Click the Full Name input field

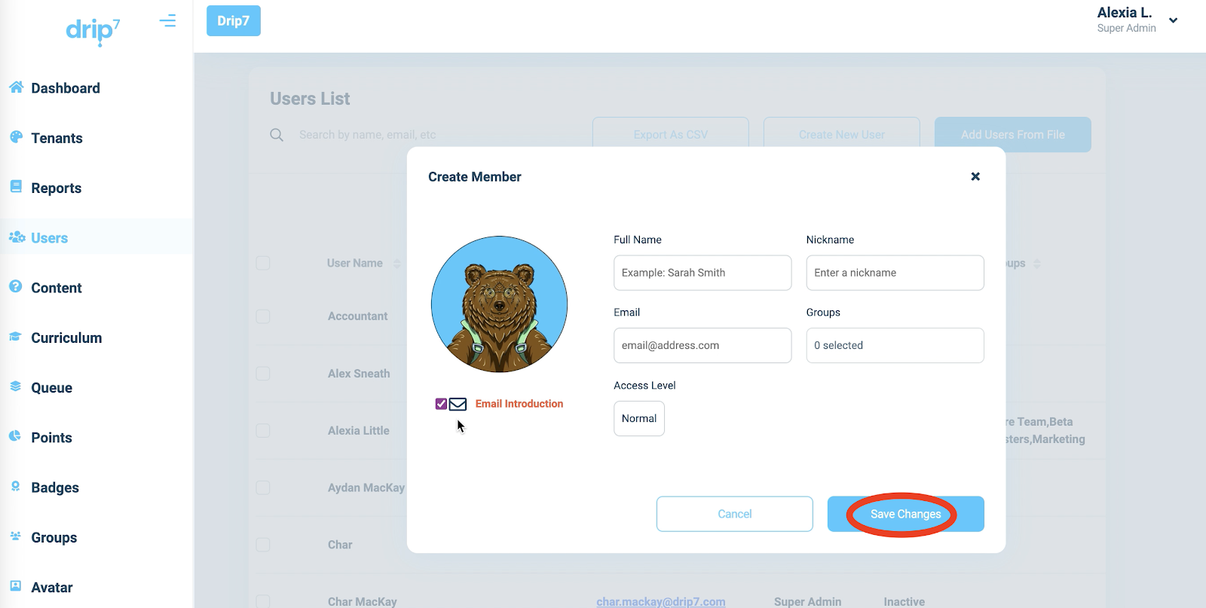click(702, 273)
